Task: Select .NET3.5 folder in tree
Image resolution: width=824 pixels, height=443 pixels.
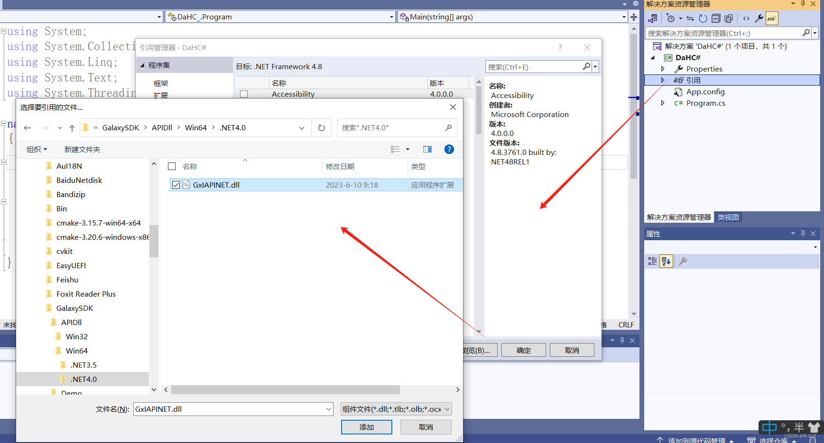Action: 83,365
